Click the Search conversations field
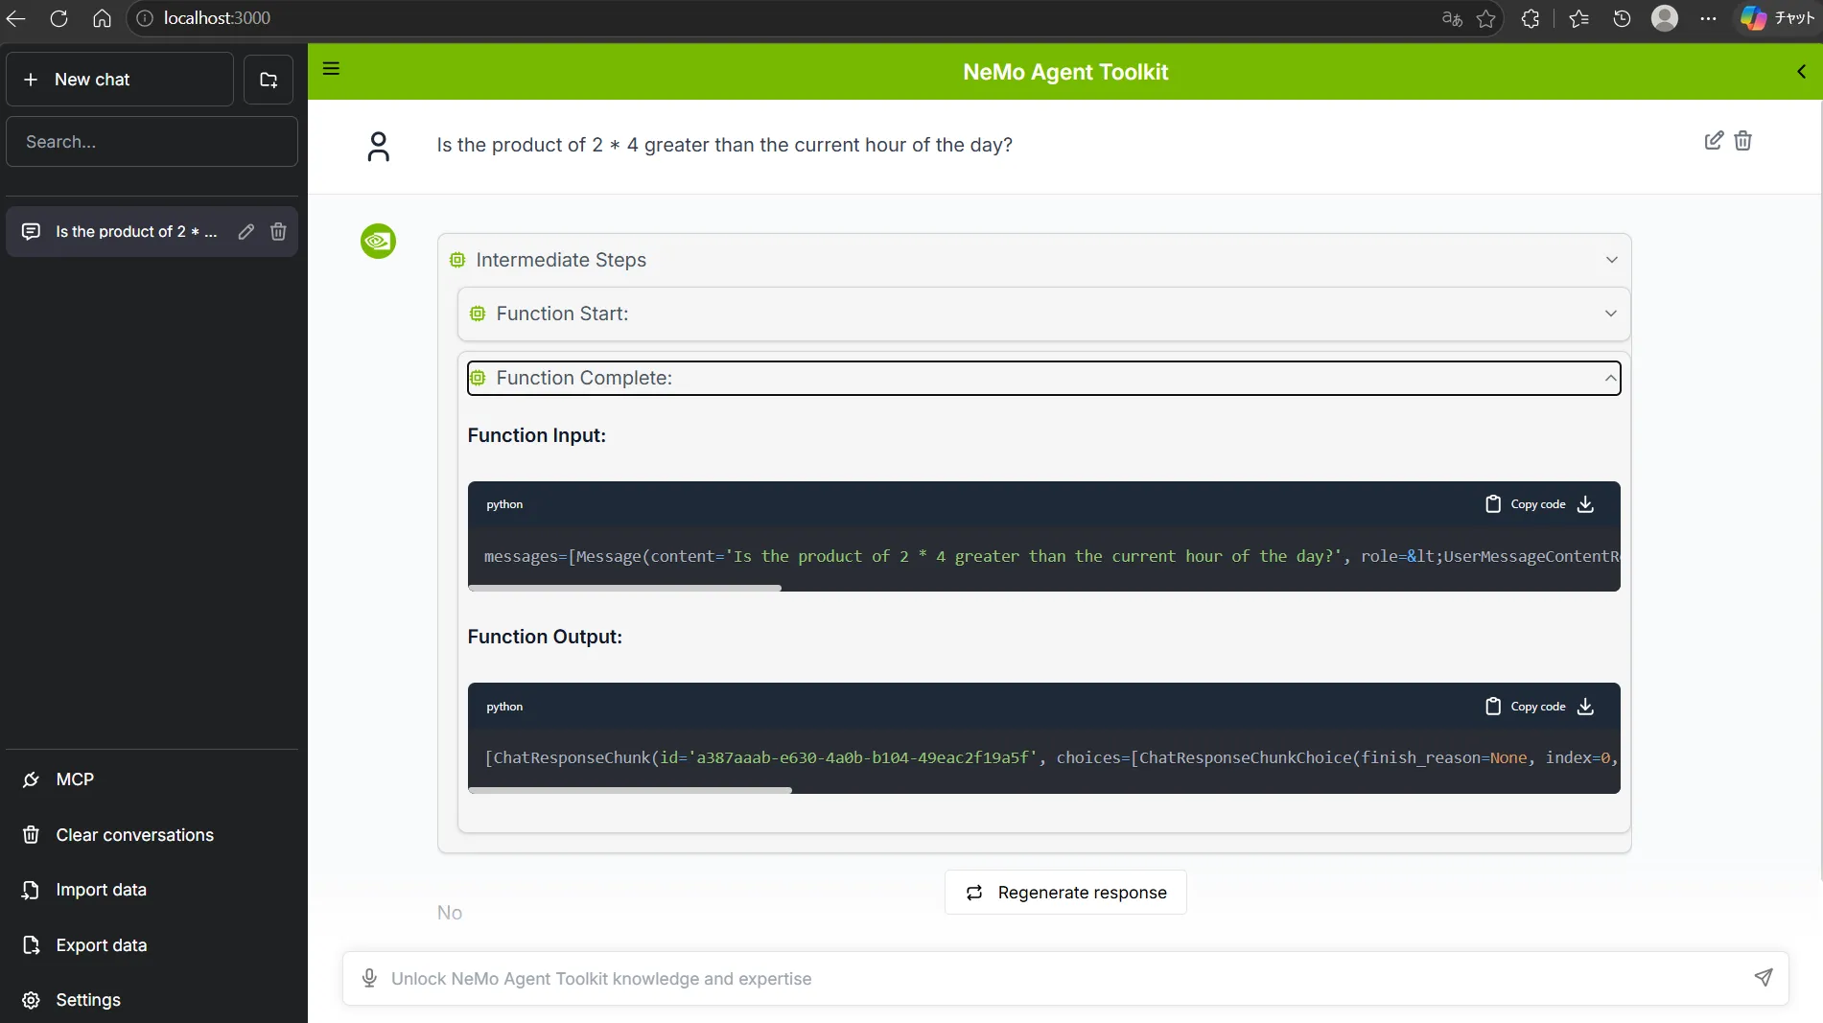This screenshot has width=1823, height=1023. click(x=152, y=142)
